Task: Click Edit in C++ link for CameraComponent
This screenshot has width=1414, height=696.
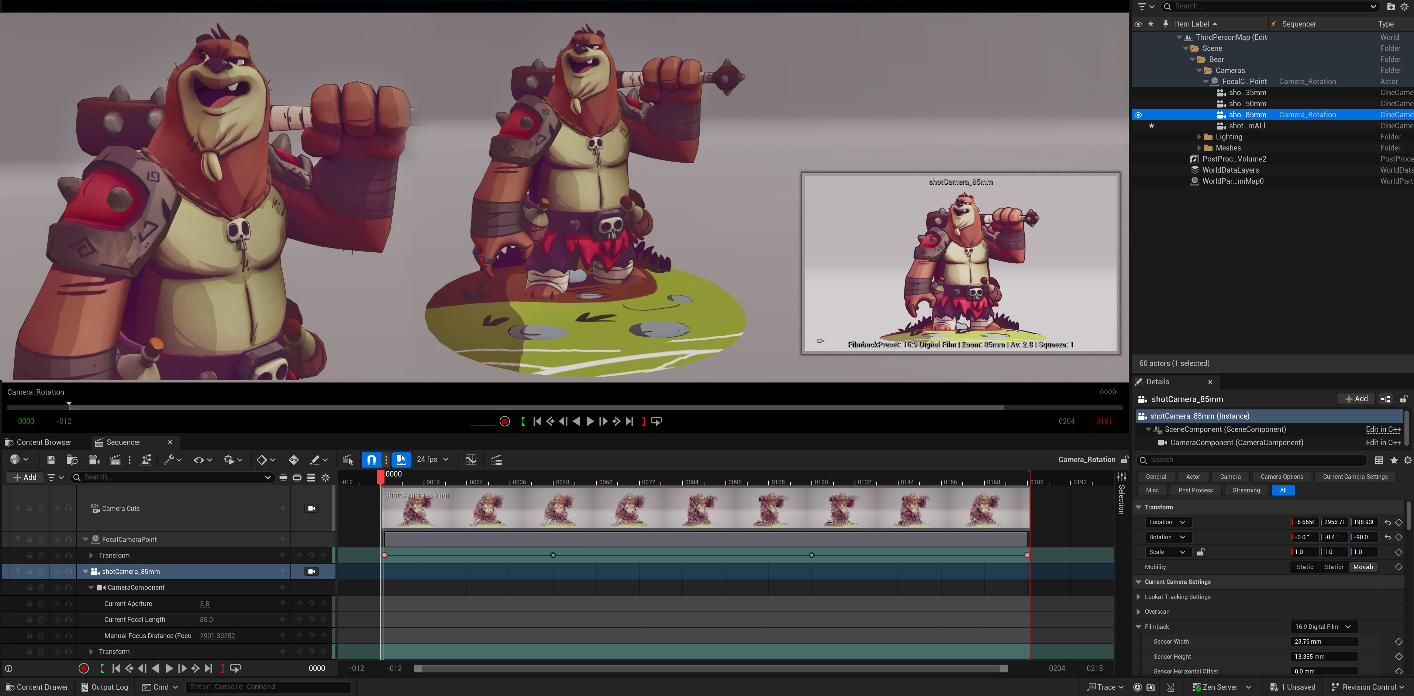Action: [1383, 443]
